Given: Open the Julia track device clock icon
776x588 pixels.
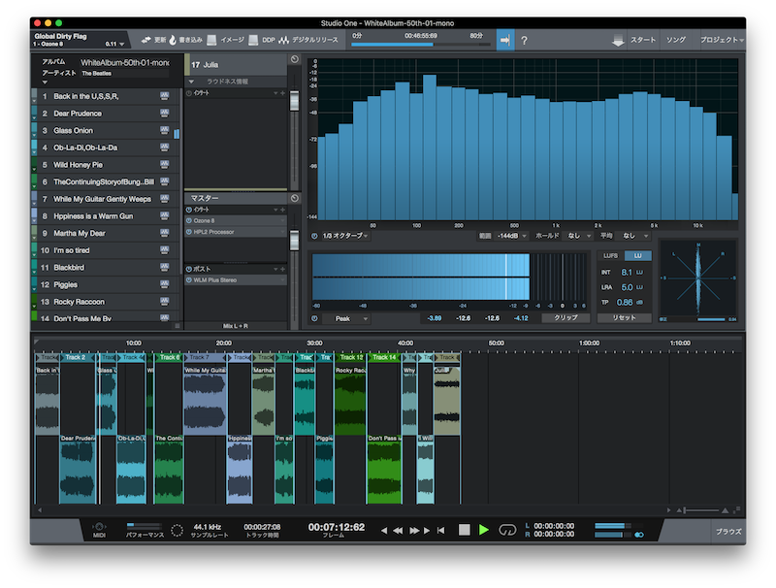Looking at the screenshot, I should tap(295, 59).
